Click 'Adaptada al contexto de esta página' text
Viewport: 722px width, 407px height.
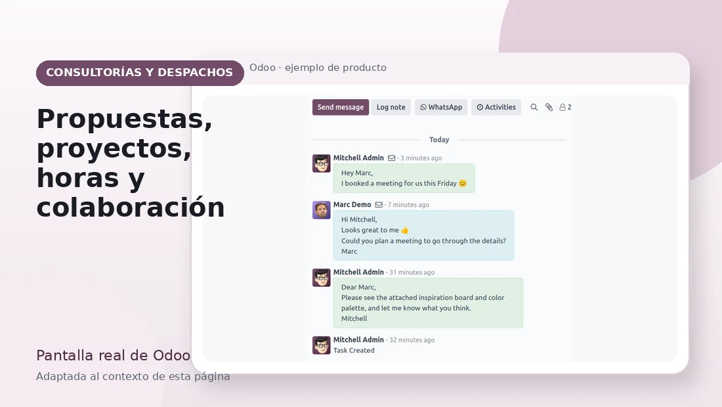[x=133, y=377]
